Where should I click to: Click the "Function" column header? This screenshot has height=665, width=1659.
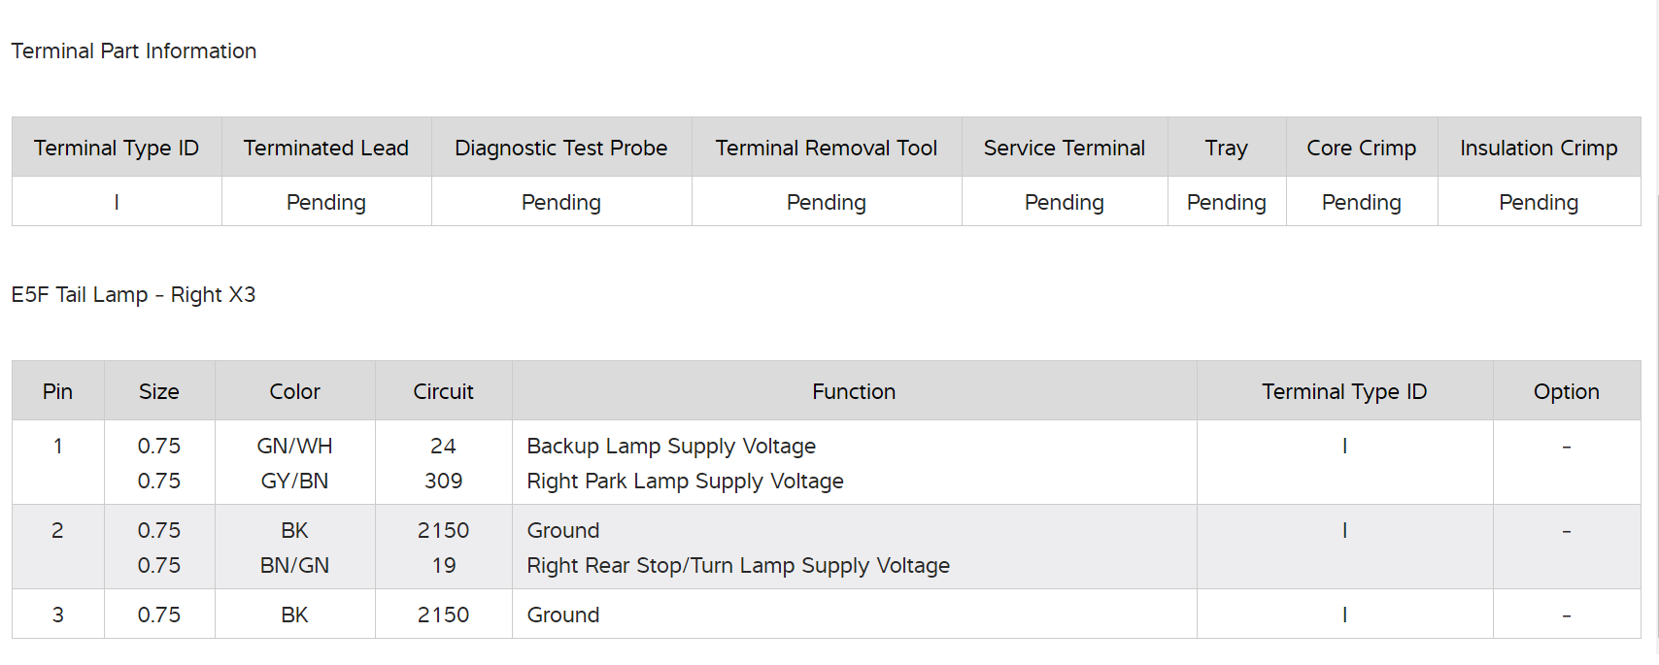point(854,391)
